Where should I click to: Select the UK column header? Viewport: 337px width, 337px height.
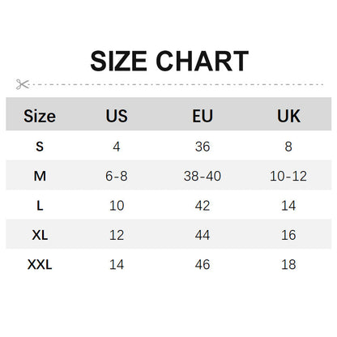tap(288, 116)
